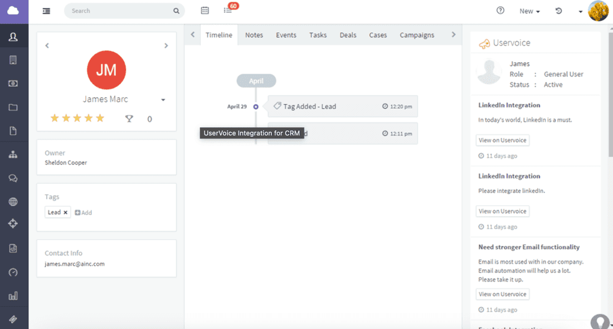Open the Reports bar-chart icon in the sidebar
This screenshot has width=613, height=329.
click(14, 295)
